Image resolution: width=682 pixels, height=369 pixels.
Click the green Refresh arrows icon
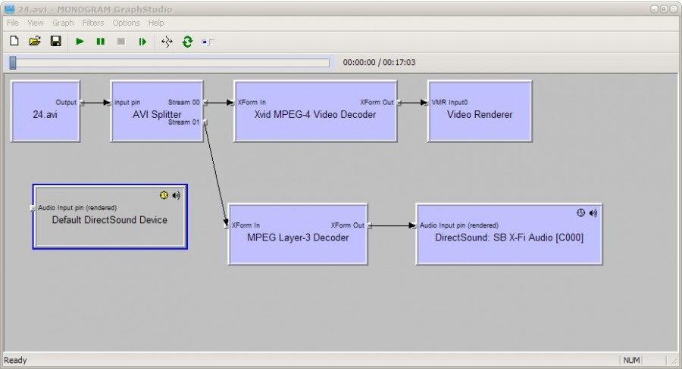pos(187,42)
